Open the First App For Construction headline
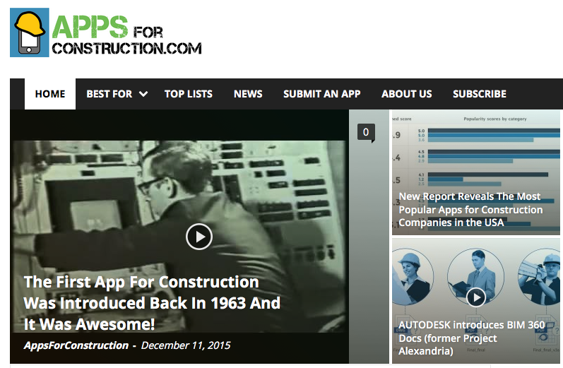 [x=152, y=303]
